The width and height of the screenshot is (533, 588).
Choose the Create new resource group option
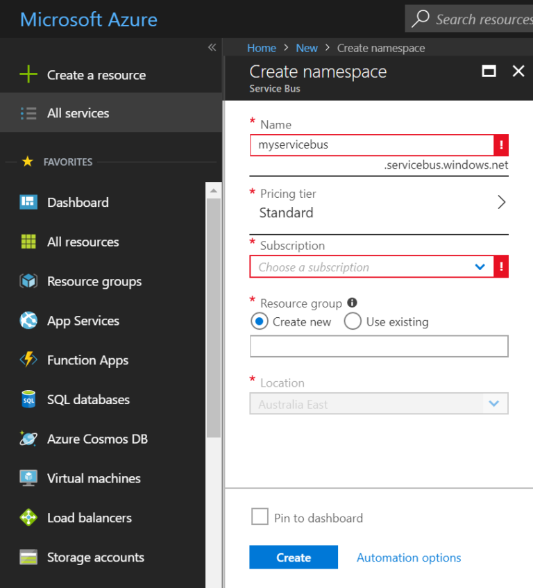(x=260, y=321)
